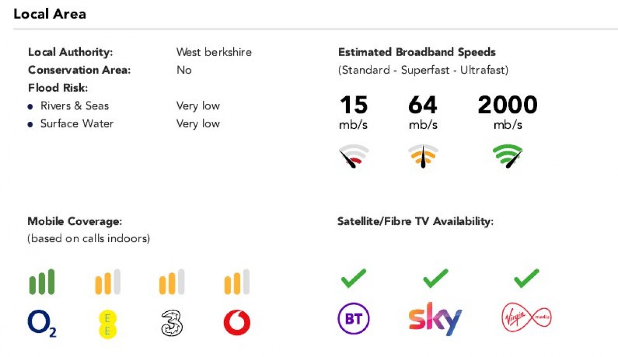Viewport: 618px width, 357px height.
Task: Click the orange signal bars above EE
Action: (107, 282)
